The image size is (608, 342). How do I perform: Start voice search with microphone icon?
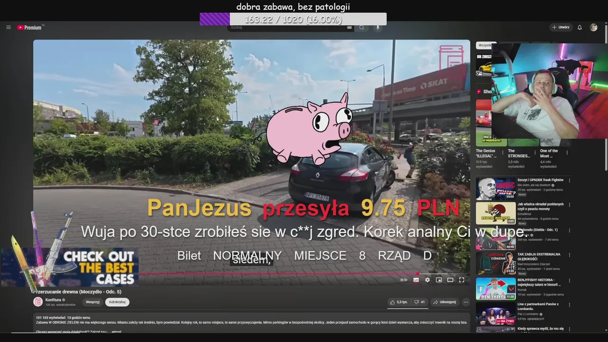tap(378, 28)
